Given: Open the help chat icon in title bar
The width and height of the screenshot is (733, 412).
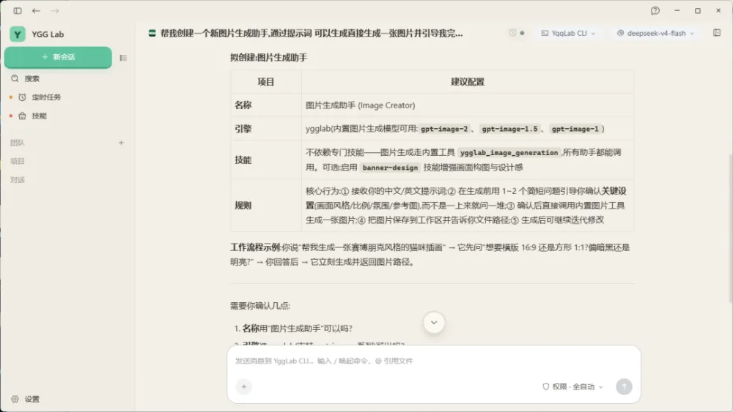Looking at the screenshot, I should click(x=655, y=11).
